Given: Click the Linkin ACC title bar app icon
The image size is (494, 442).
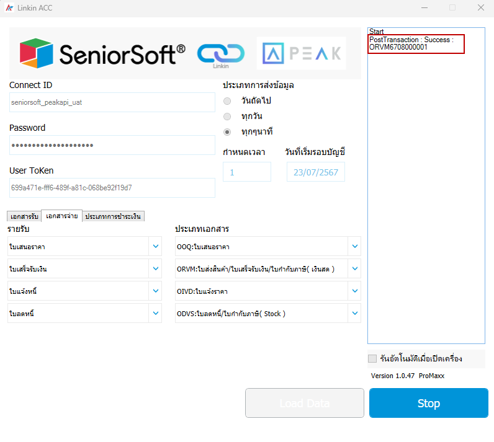Looking at the screenshot, I should [x=9, y=8].
